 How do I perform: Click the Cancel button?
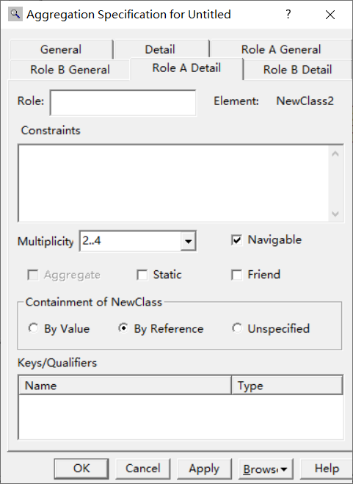[142, 469]
